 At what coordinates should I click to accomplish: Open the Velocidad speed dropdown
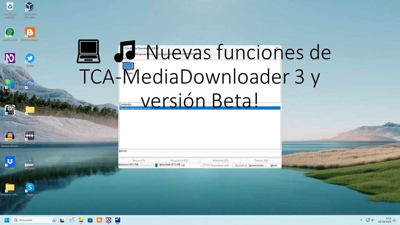201,165
